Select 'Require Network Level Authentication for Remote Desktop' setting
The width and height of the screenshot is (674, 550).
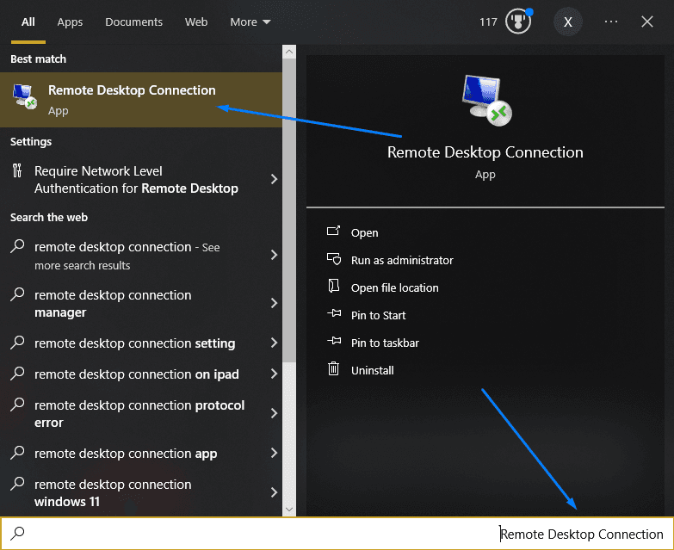point(141,179)
